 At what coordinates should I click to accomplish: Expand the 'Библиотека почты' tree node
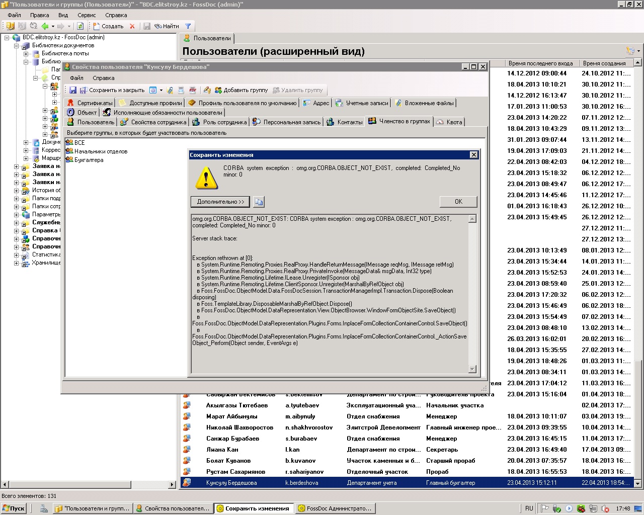[26, 53]
